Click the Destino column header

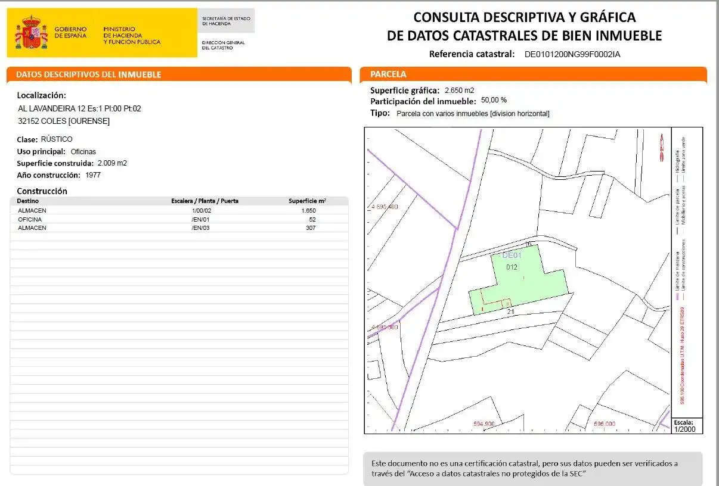[x=27, y=201]
